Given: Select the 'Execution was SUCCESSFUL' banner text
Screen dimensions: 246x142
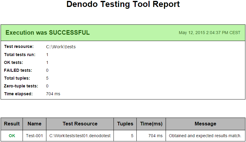Looking at the screenshot, I should pos(48,33).
